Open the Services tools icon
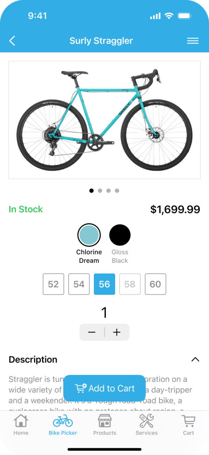The height and width of the screenshot is (455, 209). pyautogui.click(x=147, y=421)
